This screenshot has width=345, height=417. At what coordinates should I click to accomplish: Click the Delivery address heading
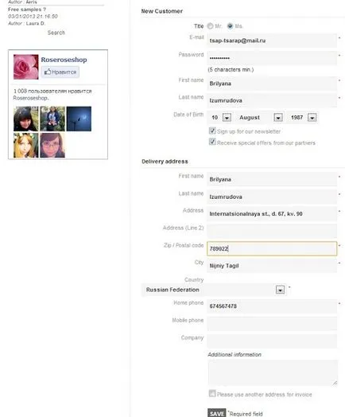(165, 162)
